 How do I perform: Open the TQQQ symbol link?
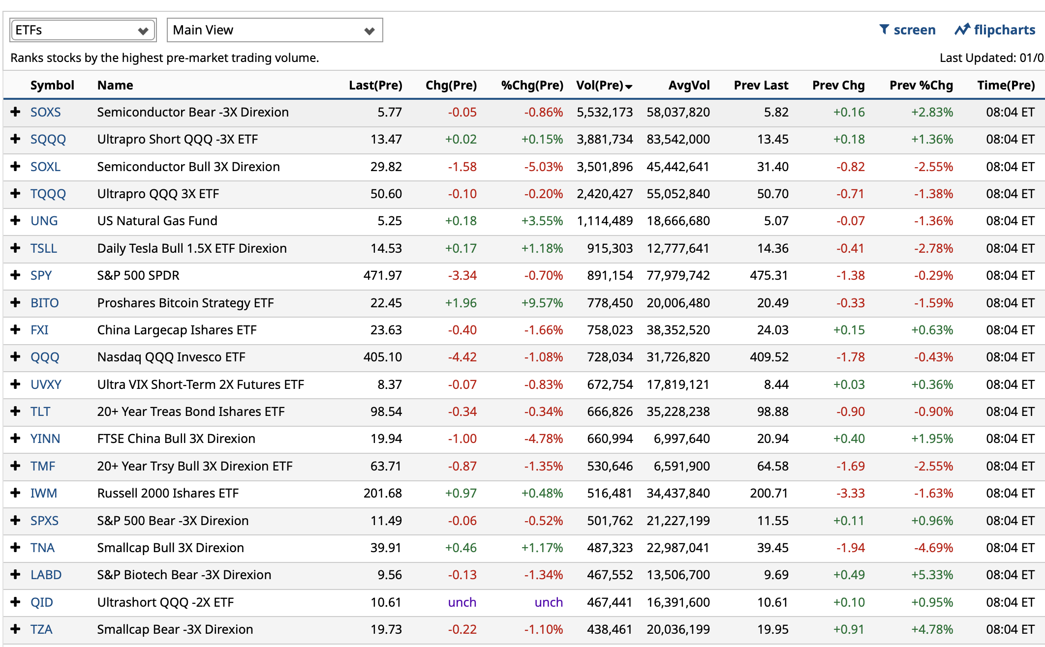(48, 194)
